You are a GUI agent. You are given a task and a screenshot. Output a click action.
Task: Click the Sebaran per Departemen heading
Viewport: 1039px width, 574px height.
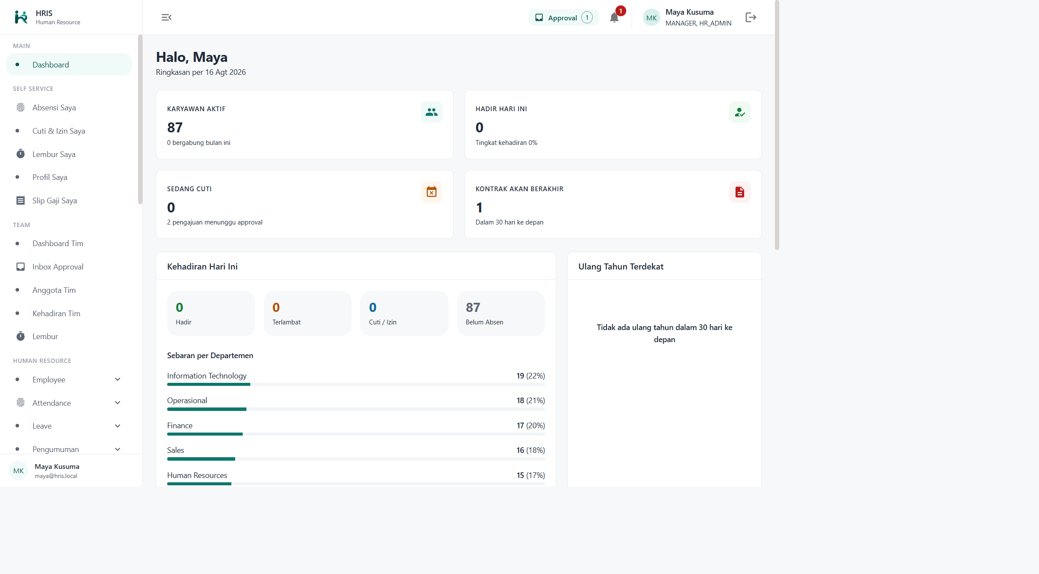coord(210,356)
